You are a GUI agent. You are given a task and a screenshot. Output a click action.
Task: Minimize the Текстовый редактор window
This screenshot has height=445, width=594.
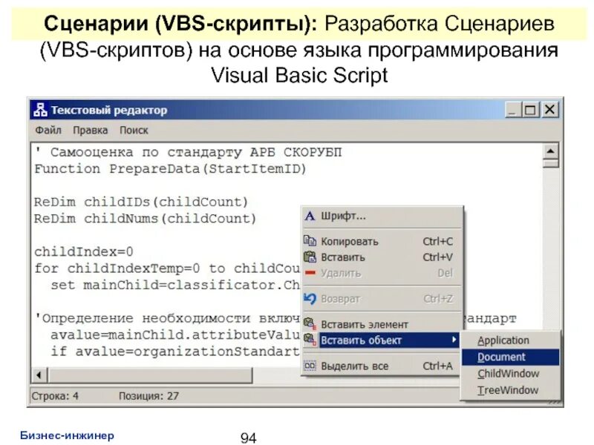pyautogui.click(x=512, y=110)
